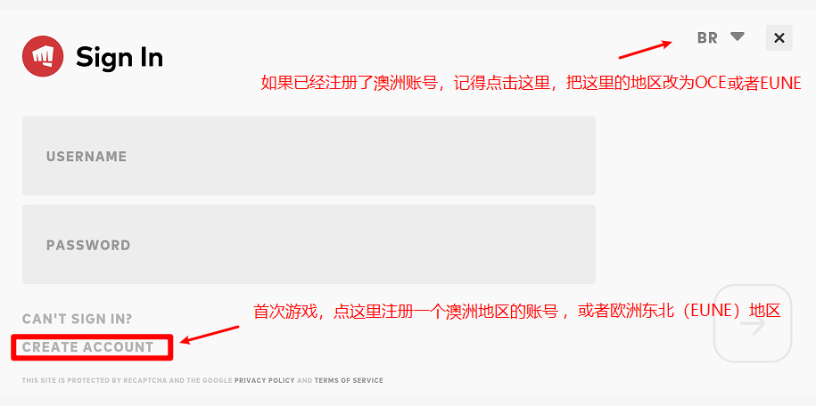The width and height of the screenshot is (816, 406).
Task: Focus the PASSWORD input field
Action: [x=309, y=244]
